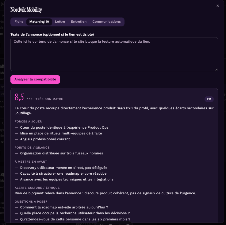Screen dimensions: 226x225
Task: Click question about six premiers mois
Action: pyautogui.click(x=75, y=219)
